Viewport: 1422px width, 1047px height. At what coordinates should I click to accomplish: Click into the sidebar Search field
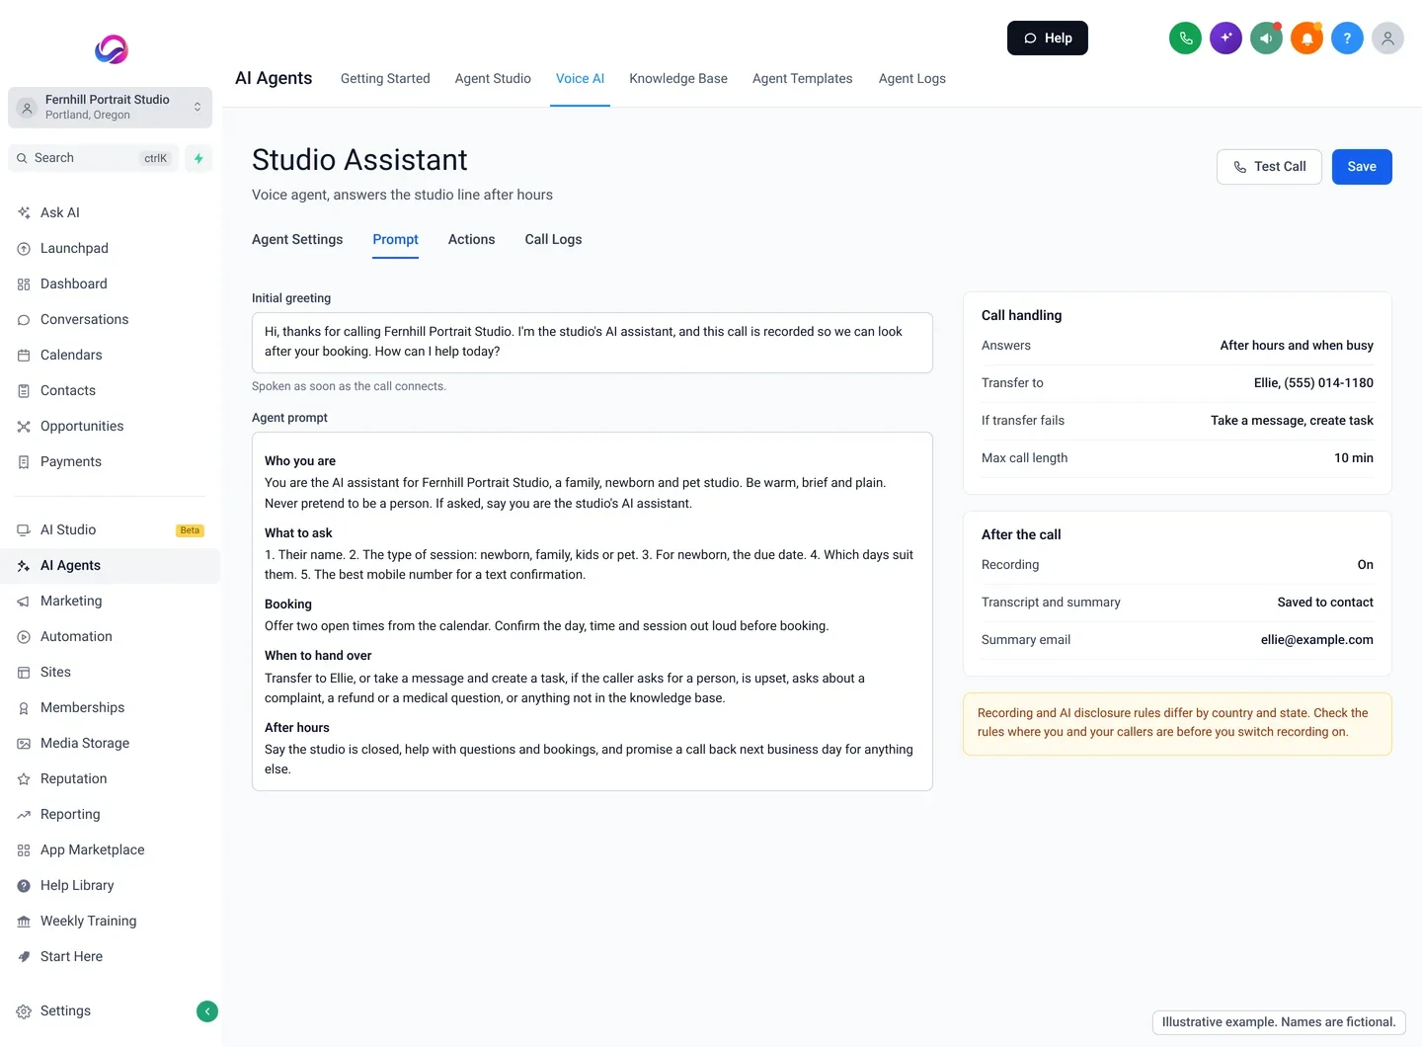tap(94, 158)
